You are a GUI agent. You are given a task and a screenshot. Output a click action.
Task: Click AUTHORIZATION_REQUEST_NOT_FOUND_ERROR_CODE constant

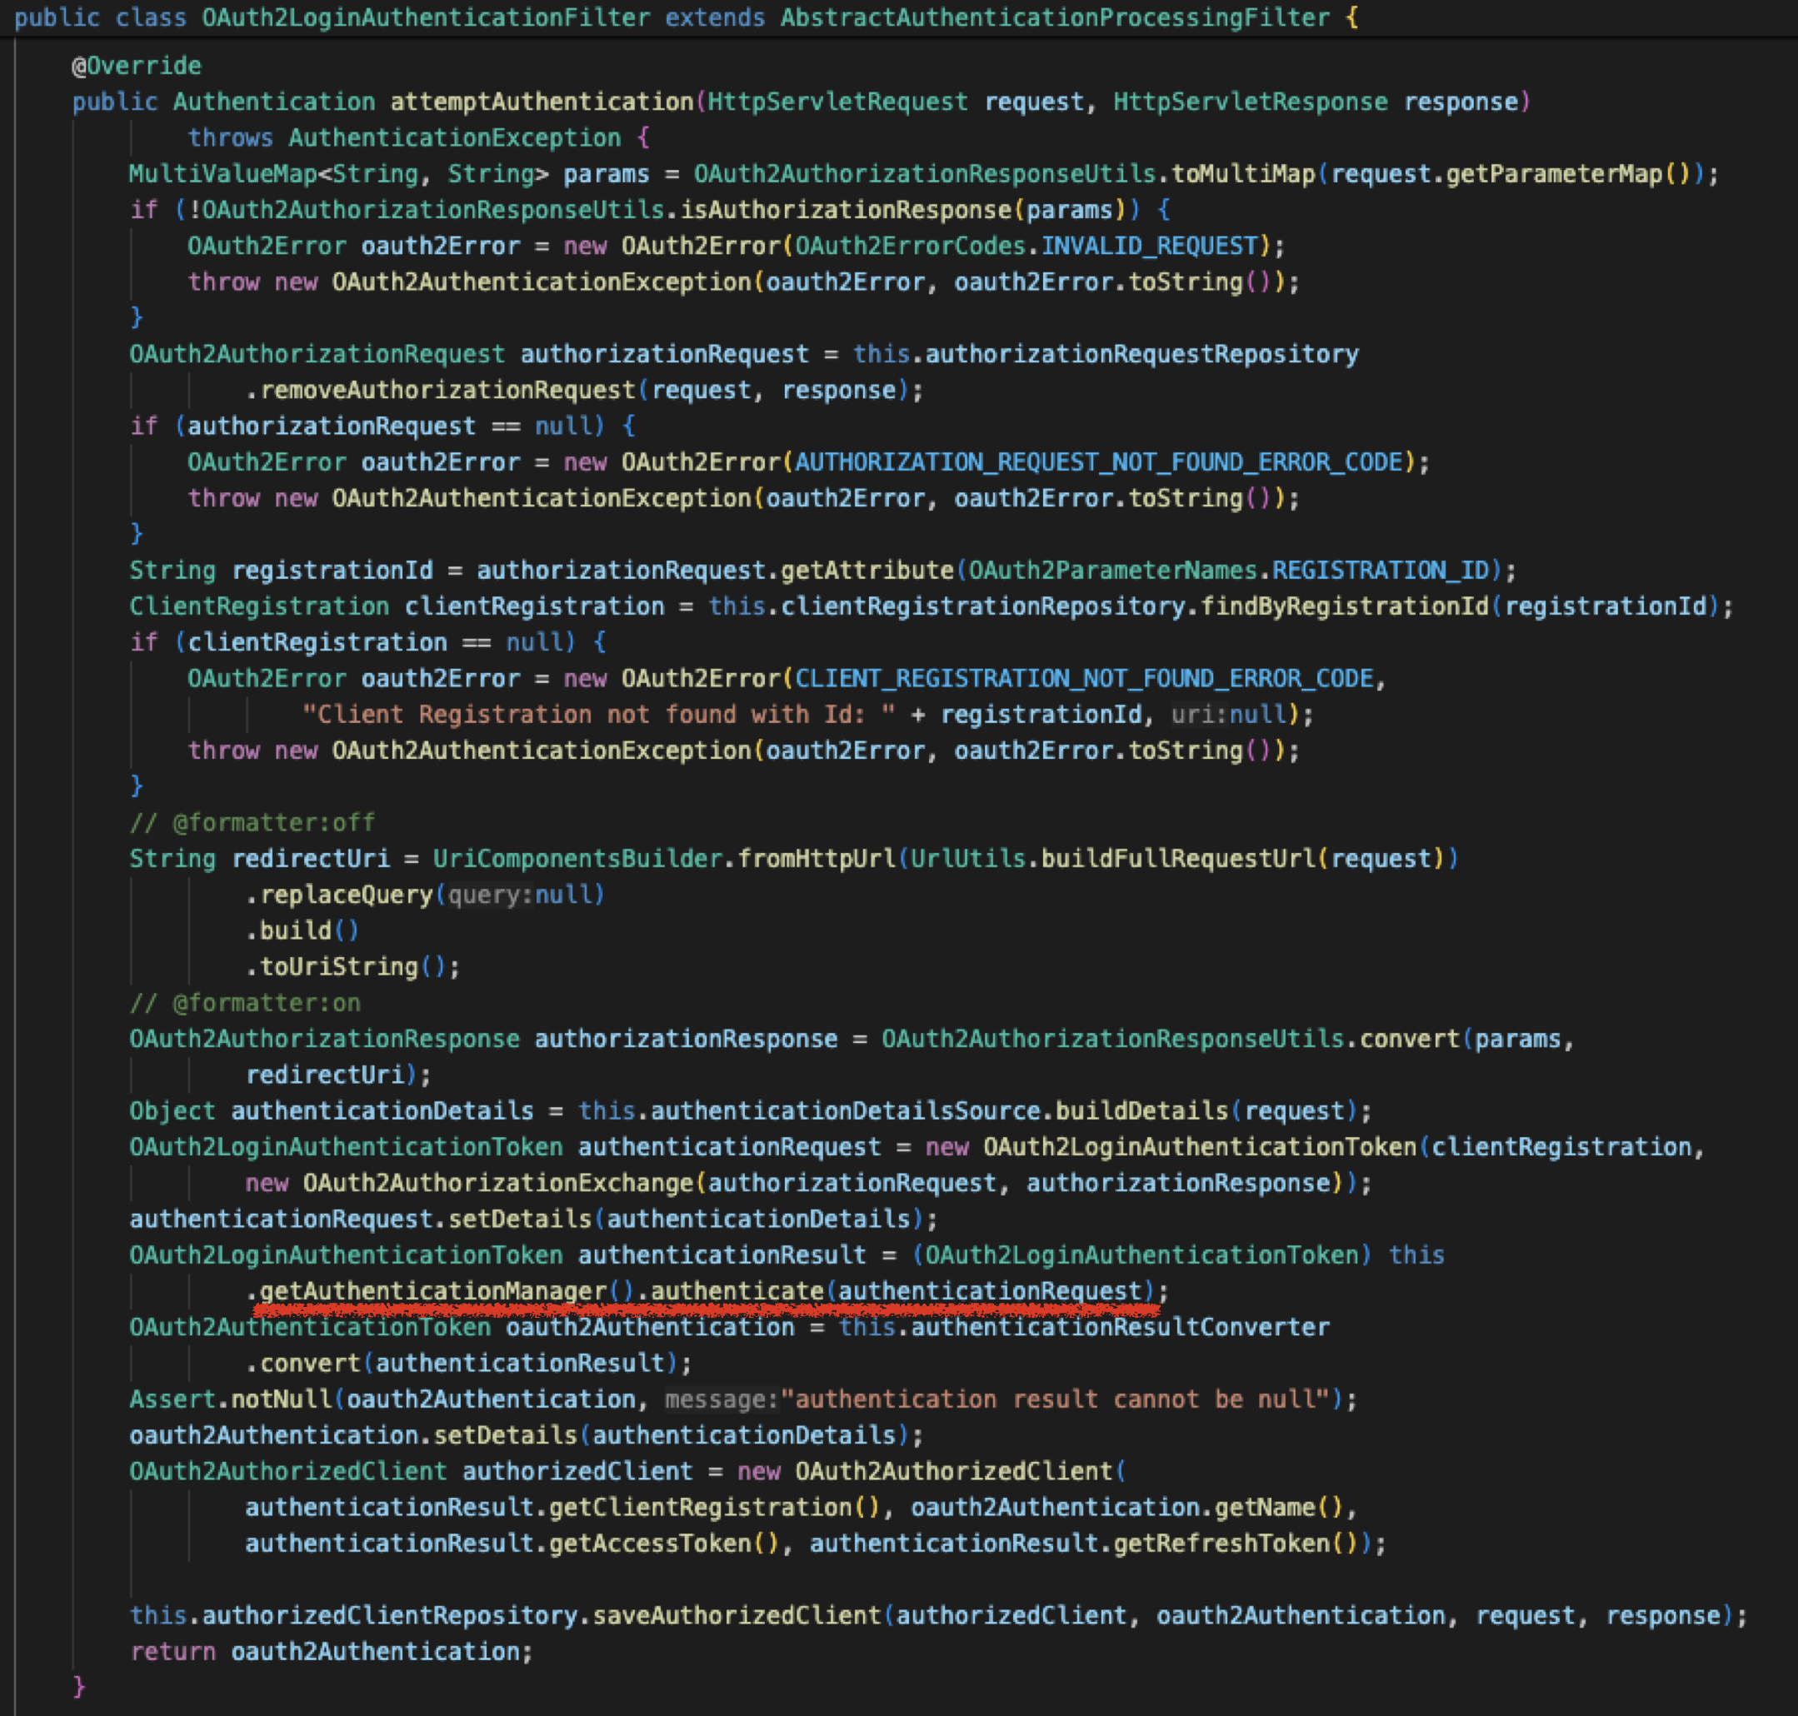pos(1098,462)
